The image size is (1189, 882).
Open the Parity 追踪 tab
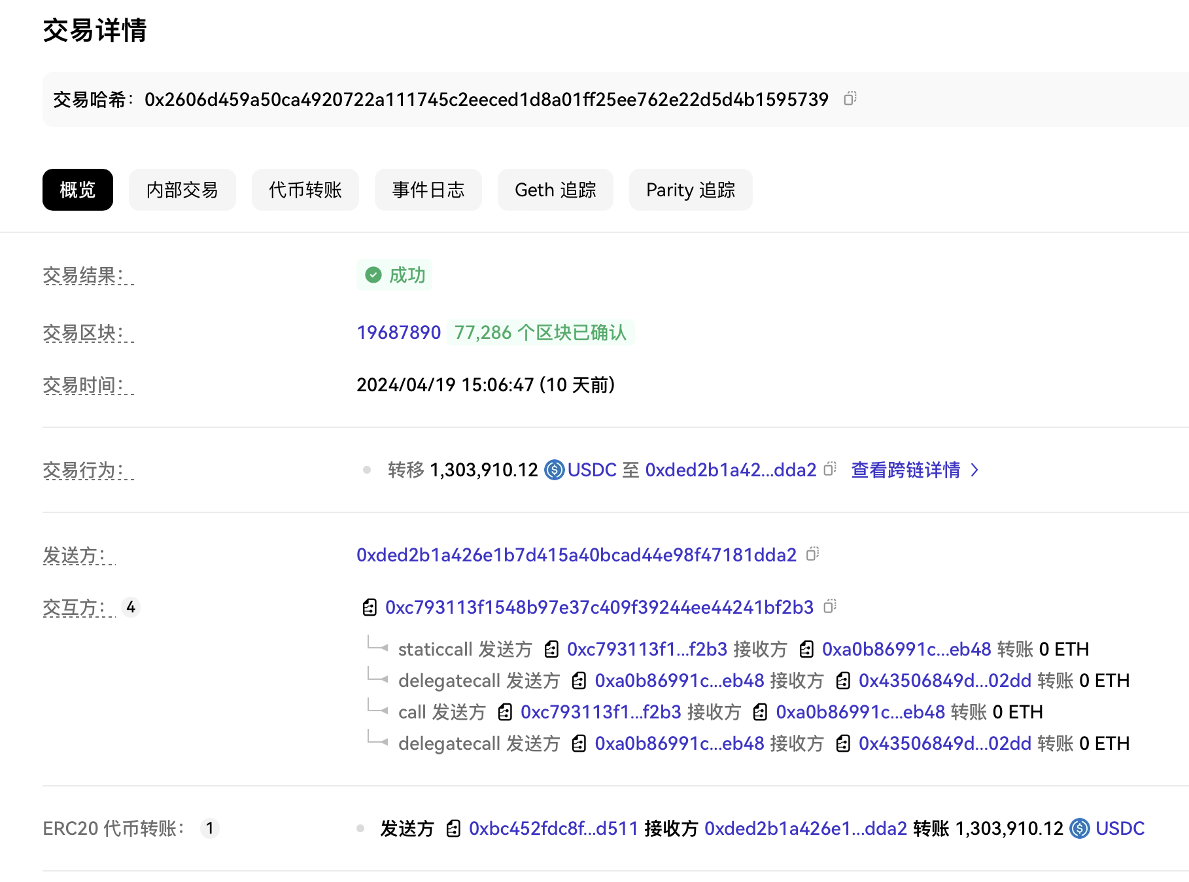[x=690, y=190]
